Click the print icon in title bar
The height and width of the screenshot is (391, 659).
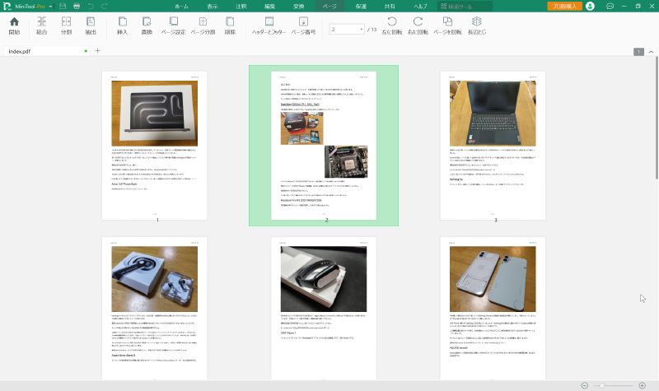(x=77, y=7)
